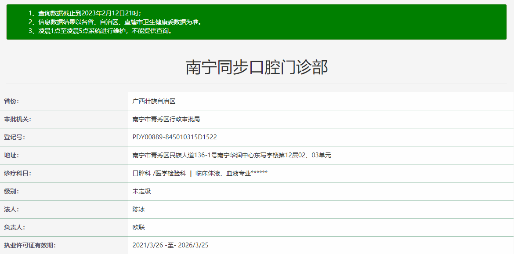Click the 诊疗科目 field label
This screenshot has height=254, width=514.
coord(18,174)
